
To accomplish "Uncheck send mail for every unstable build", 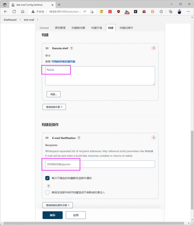I will 47,178.
